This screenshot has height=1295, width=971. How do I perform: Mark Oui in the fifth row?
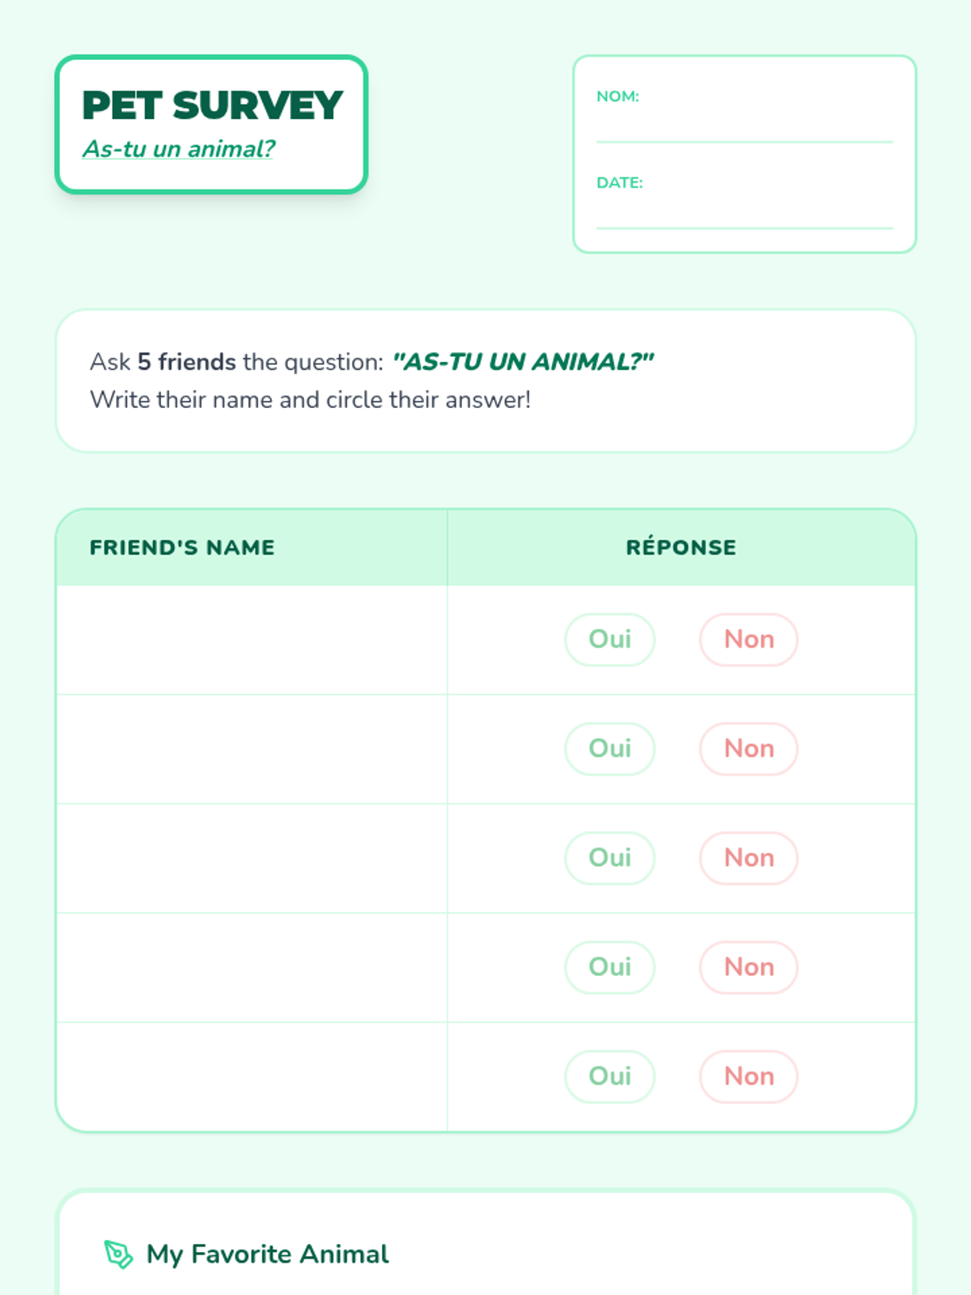coord(609,1076)
